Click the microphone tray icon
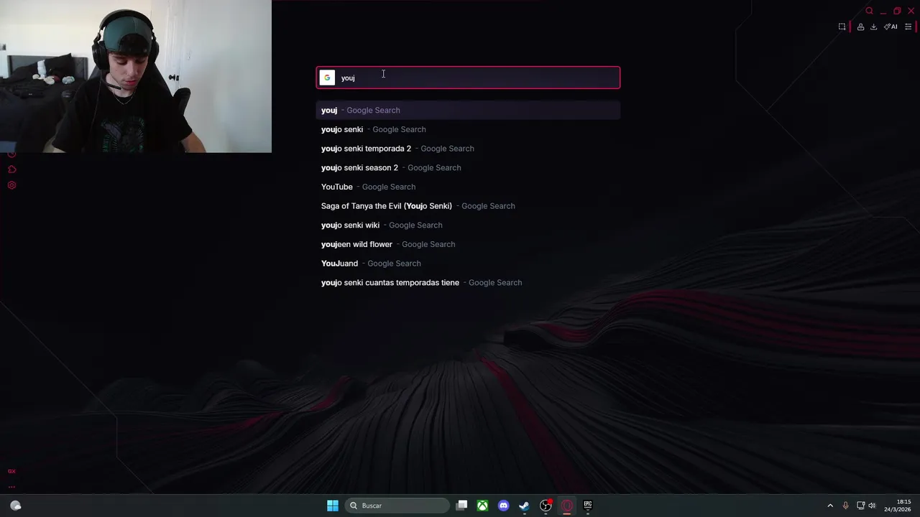Screen dimensions: 920x517 [x=845, y=506]
